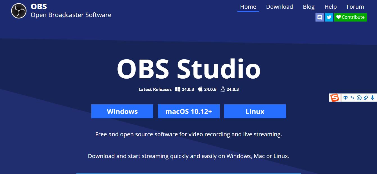
Task: Click the Linux penguin release icon
Action: tap(223, 89)
